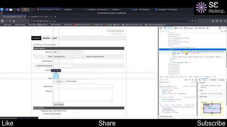Image resolution: width=227 pixels, height=127 pixels.
Task: Switch to the Style Editor tab
Action: click(200, 28)
